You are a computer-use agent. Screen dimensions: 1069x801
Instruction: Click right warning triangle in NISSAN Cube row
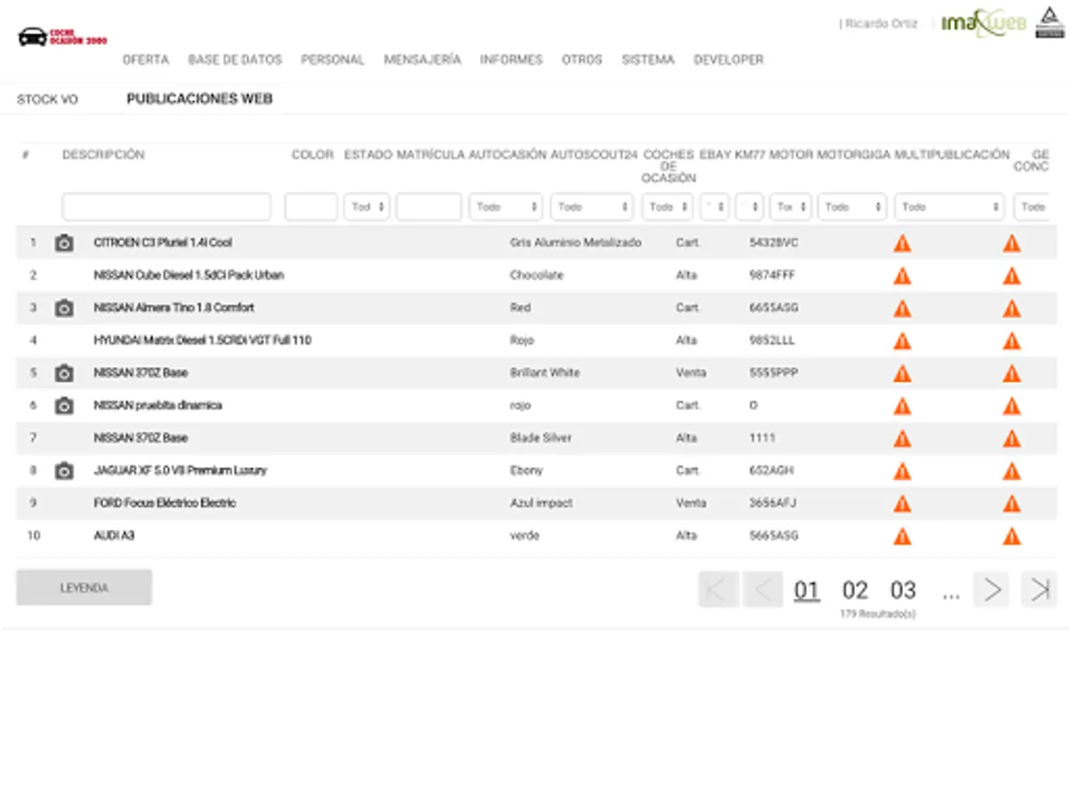point(1012,276)
